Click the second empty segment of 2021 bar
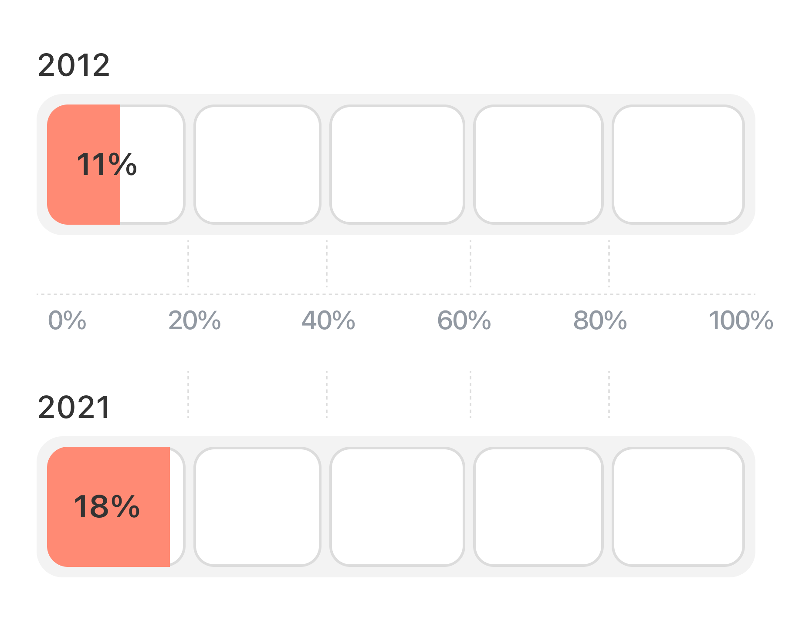 257,507
